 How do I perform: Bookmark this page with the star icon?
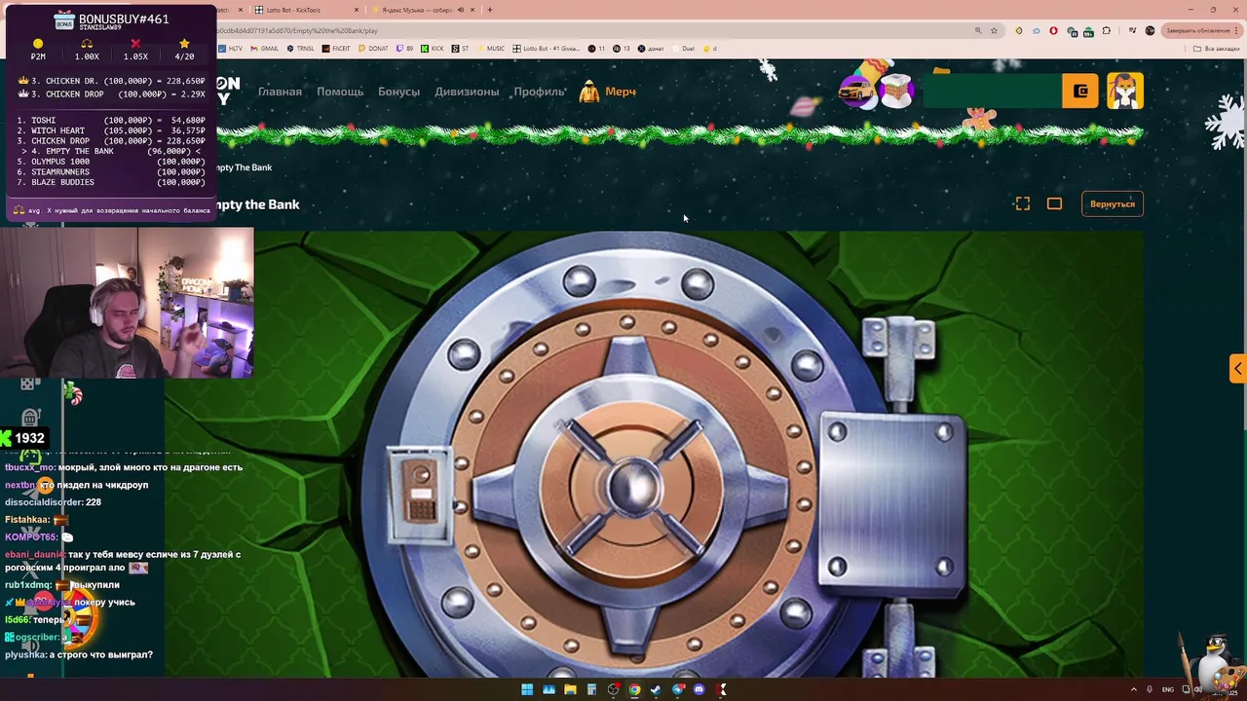(x=994, y=30)
